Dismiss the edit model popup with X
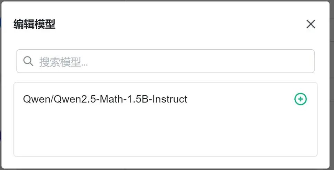The image size is (334, 170). [311, 24]
